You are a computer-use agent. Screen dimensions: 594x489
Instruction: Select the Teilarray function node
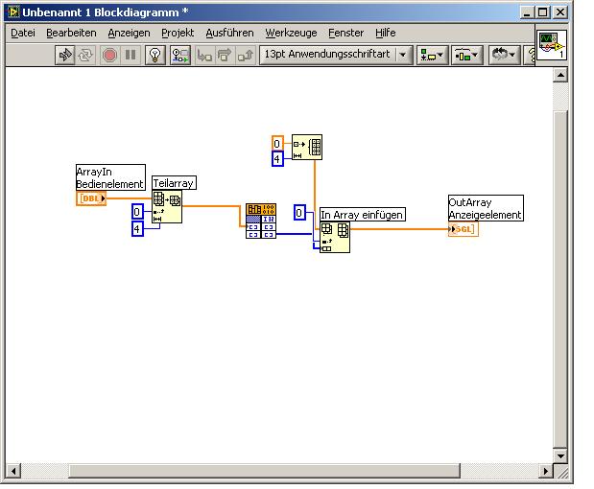(167, 207)
